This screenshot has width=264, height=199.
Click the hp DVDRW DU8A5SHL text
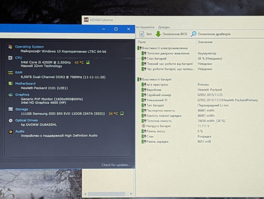coord(39,125)
